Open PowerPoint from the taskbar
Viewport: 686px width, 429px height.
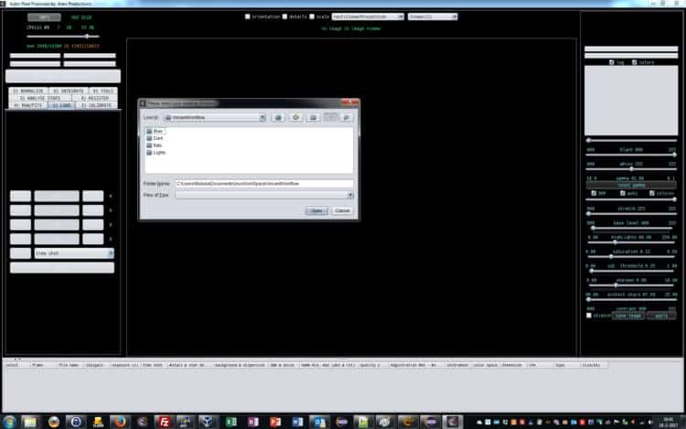click(x=275, y=422)
